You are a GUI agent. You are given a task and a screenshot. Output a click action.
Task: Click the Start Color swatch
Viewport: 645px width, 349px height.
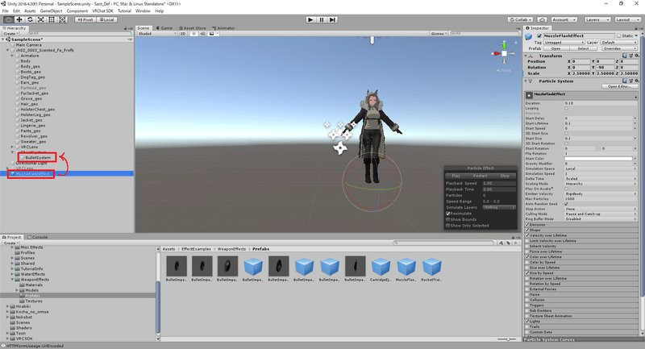[x=598, y=158]
